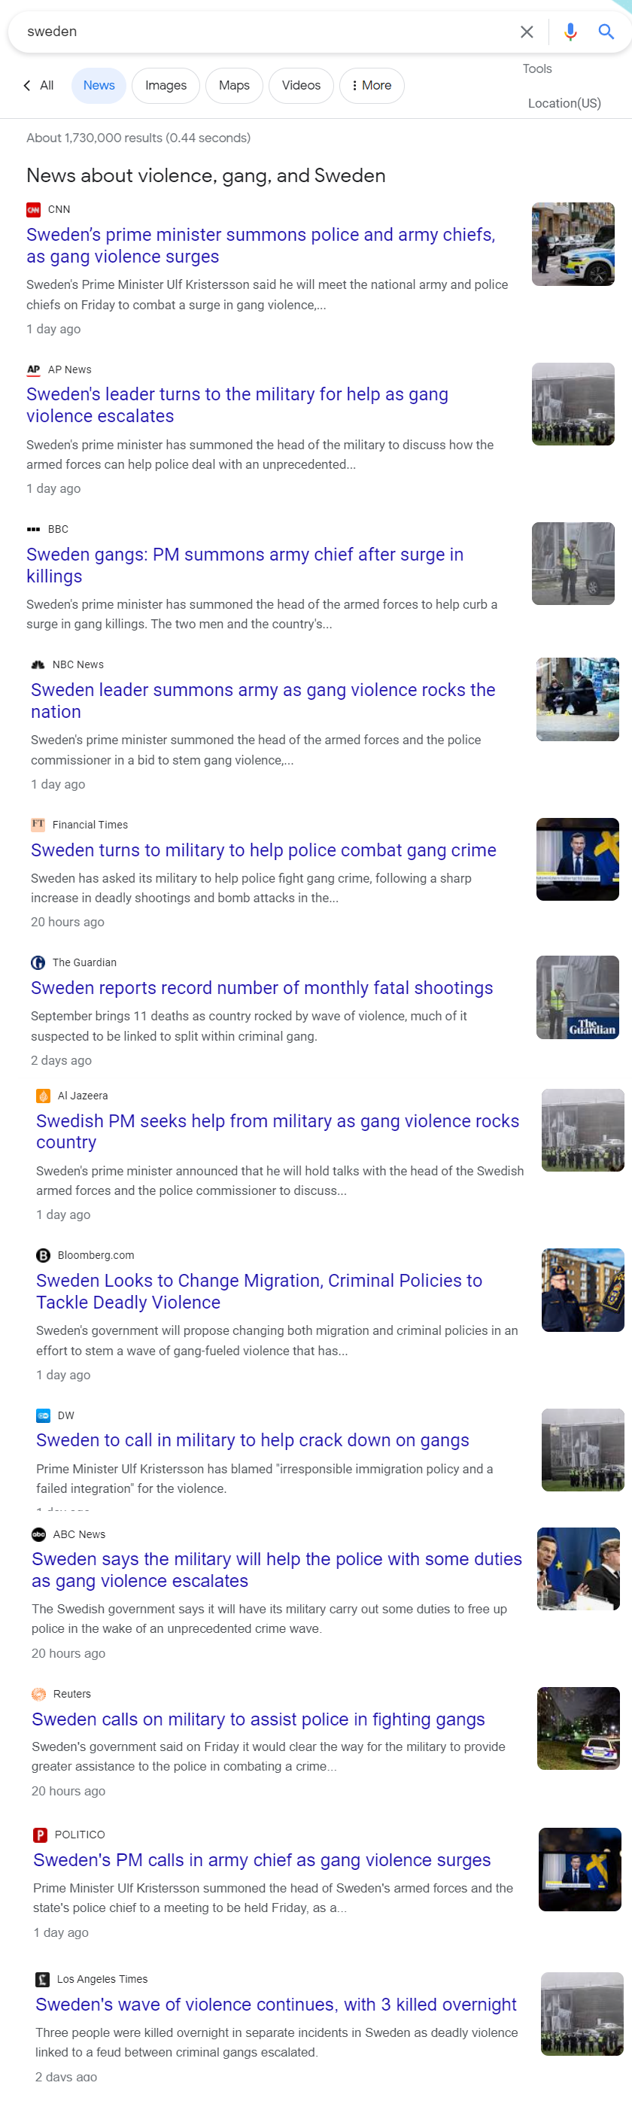Open the CNN article police car thumbnail
The image size is (632, 2125).
pyautogui.click(x=573, y=244)
